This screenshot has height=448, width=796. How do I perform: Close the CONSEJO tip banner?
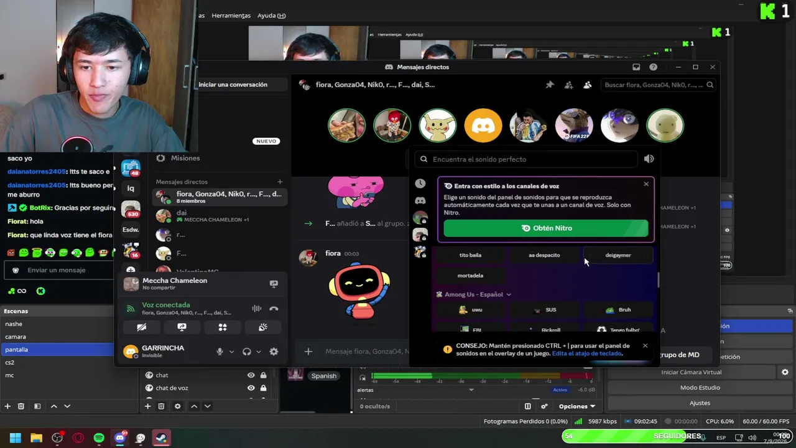645,346
